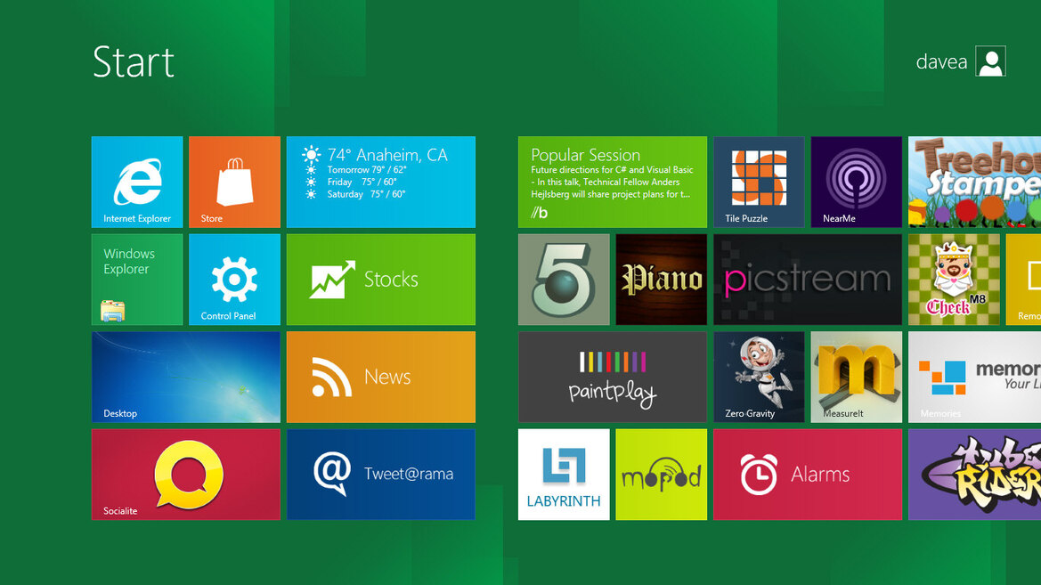The image size is (1041, 585).
Task: Open the number 5 ball tile
Action: 564,280
